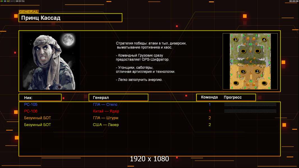299x168 pixels.
Task: Click the 'США — Лазер' general entry
Action: coord(106,125)
